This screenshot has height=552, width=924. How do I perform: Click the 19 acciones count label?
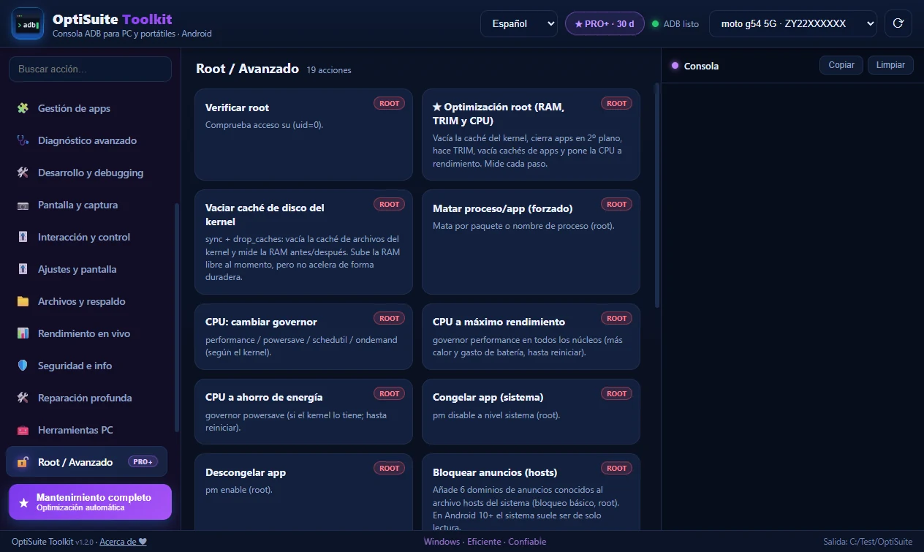[x=329, y=70]
